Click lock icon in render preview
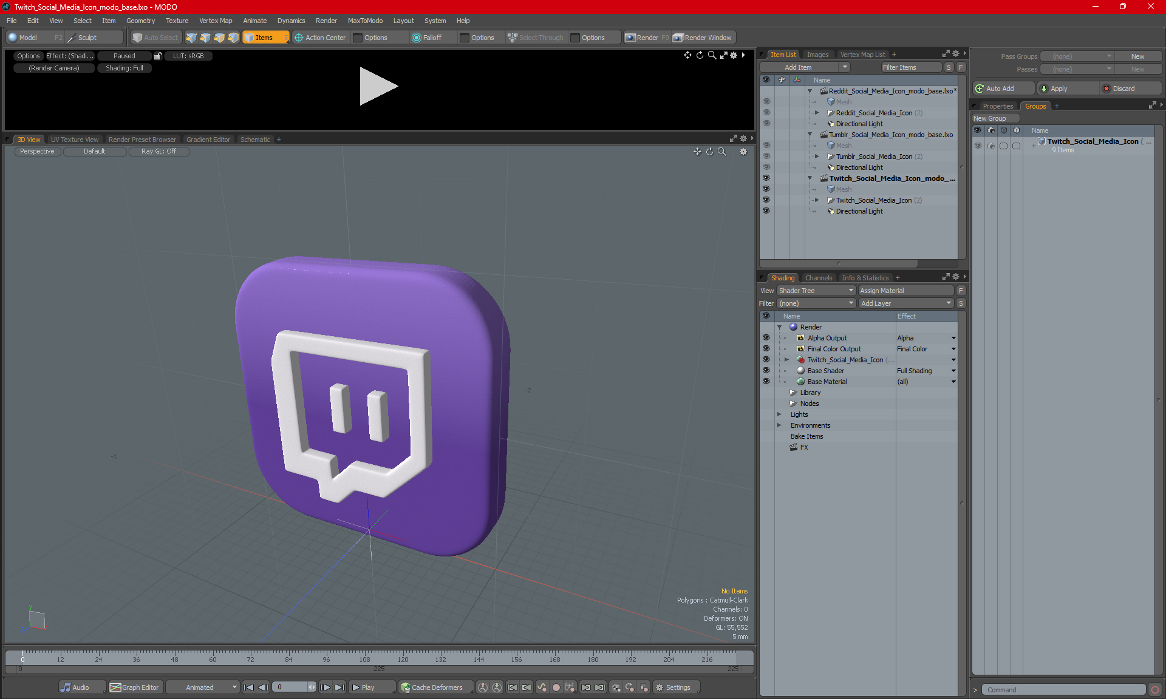 pos(158,56)
